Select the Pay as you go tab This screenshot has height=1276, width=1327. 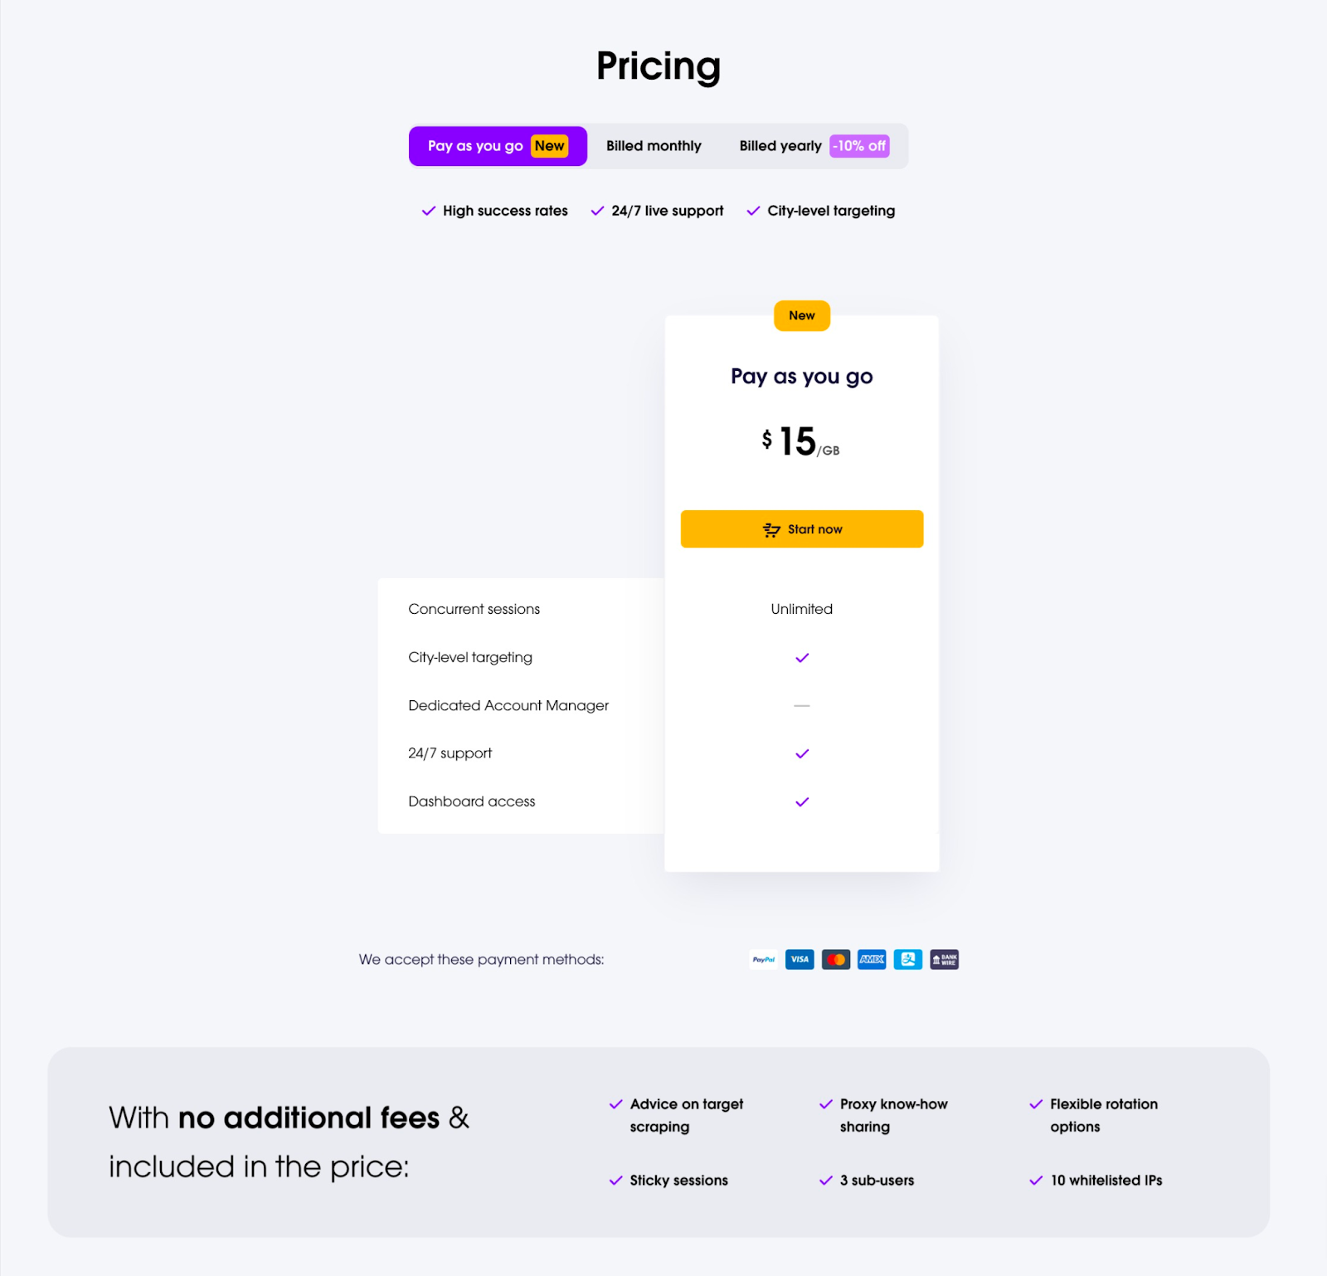click(x=476, y=146)
